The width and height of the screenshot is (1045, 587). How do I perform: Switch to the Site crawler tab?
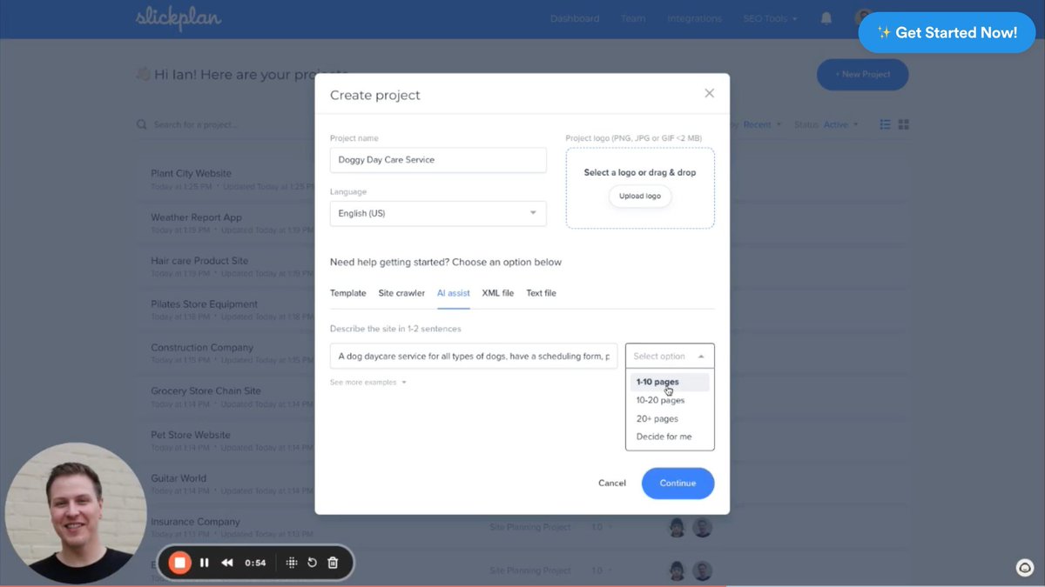[401, 293]
